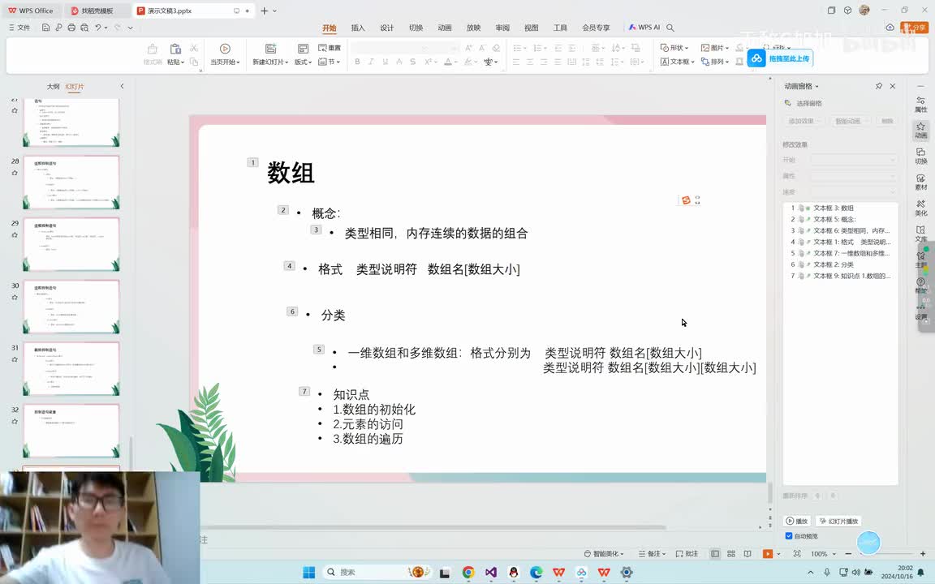Click the cloud upload icon near 分享
935x584 pixels.
(890, 28)
